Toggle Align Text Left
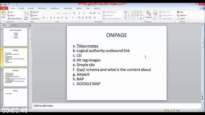 pos(79,18)
